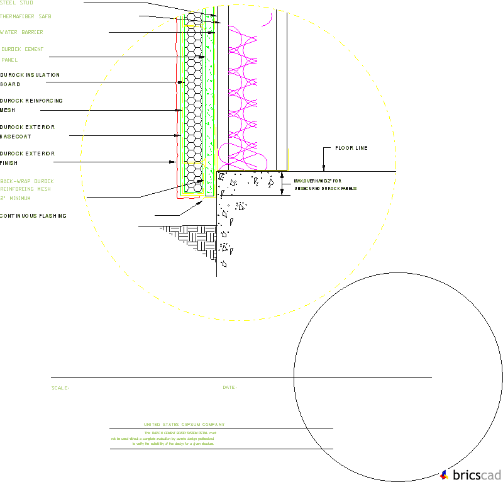Select DUROCK REINFORCING MESH label
Image resolution: width=503 pixels, height=482 pixels.
pos(31,105)
